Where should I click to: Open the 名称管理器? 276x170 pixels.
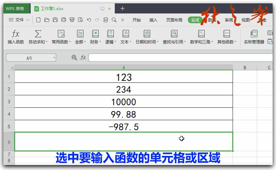[254, 37]
